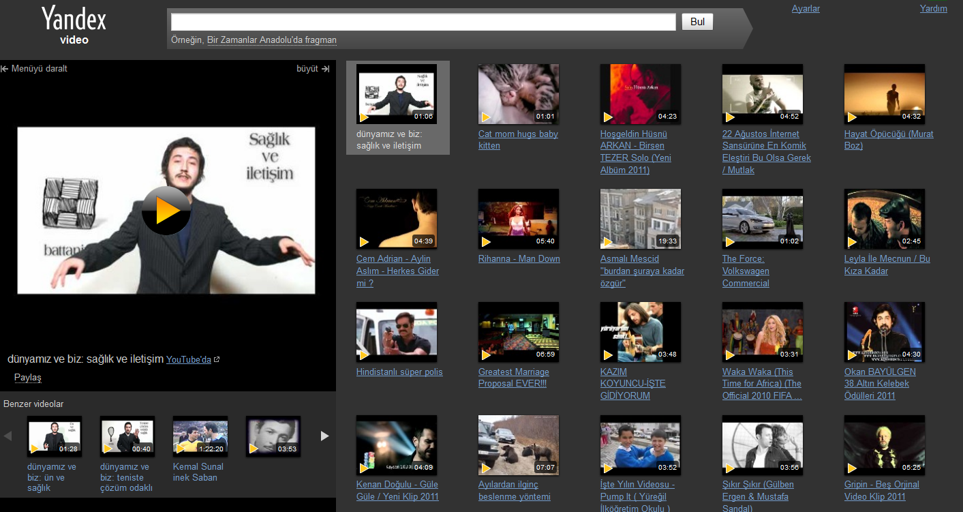Click 'dünyamız ve biz: ün ve sağlık' link
Viewport: 963px width, 512px height.
click(52, 477)
